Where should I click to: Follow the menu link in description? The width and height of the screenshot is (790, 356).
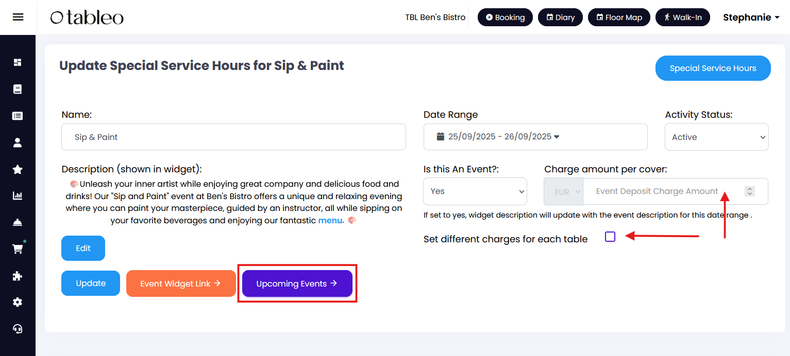(x=330, y=220)
